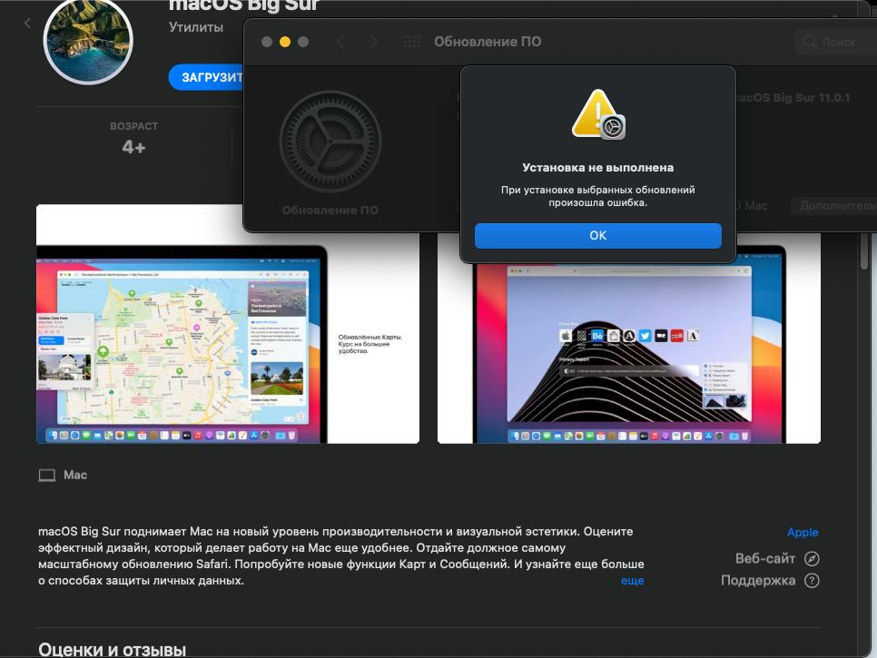Open the Веб-сайт link

click(x=765, y=558)
